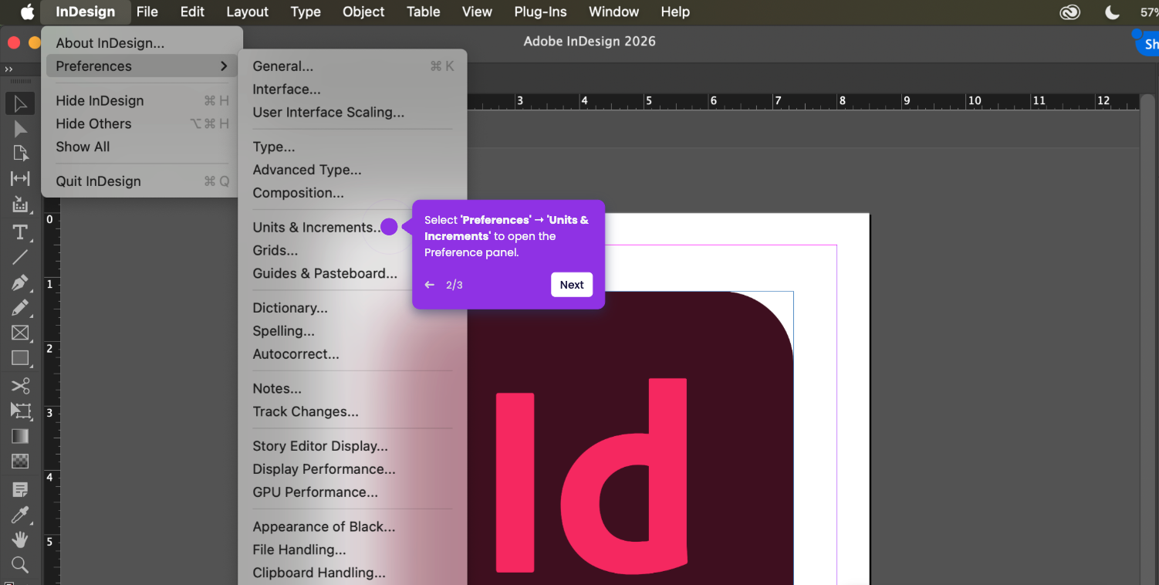Image resolution: width=1159 pixels, height=585 pixels.
Task: Open the InDesign application menu
Action: click(86, 12)
